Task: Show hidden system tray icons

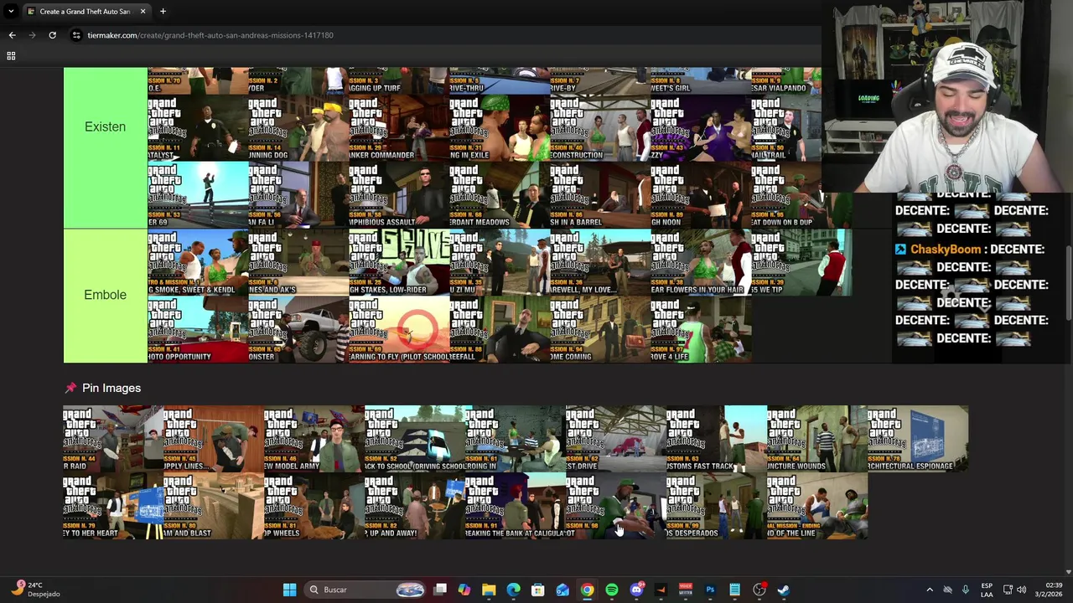Action: pyautogui.click(x=929, y=590)
